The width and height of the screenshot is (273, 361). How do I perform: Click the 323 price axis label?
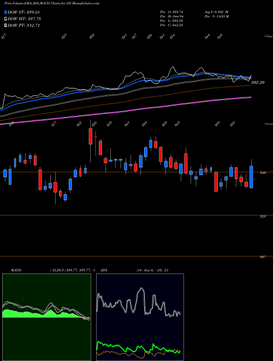263,217
